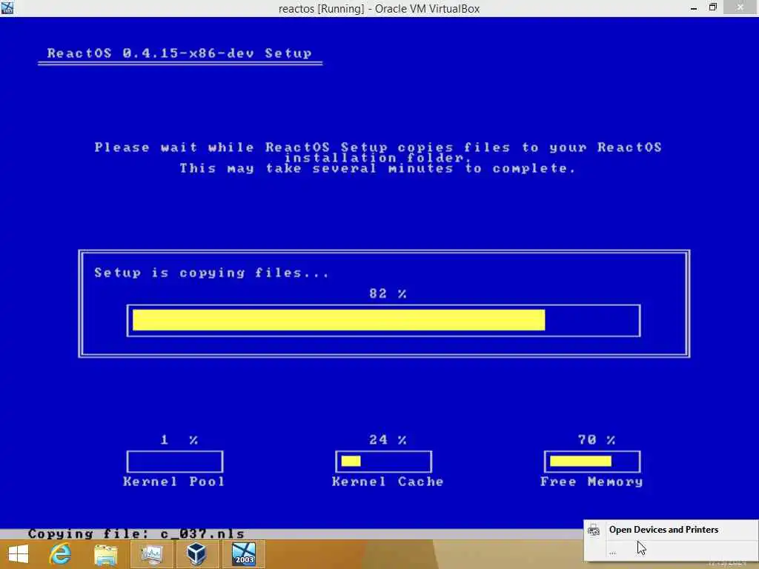Open the system monitor taskbar icon
The image size is (759, 569).
click(151, 555)
